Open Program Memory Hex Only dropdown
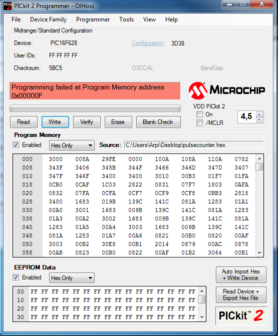This screenshot has width=278, height=336. pyautogui.click(x=72, y=145)
